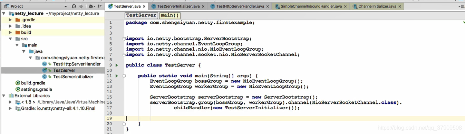Open the Project view selector dropdown arrow
Screen dimensions: 465x134
pyautogui.click(x=66, y=7)
